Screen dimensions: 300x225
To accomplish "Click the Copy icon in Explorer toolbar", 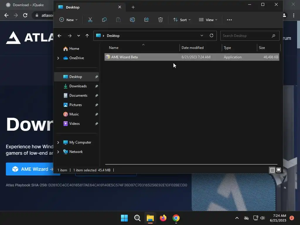I will coord(104,20).
